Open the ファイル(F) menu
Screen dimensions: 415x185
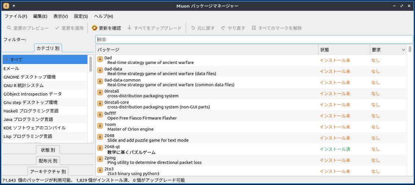16,16
